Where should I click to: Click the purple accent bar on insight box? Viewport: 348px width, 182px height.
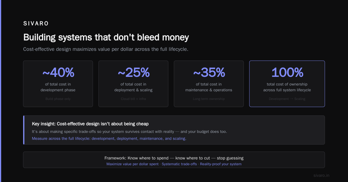(24, 130)
